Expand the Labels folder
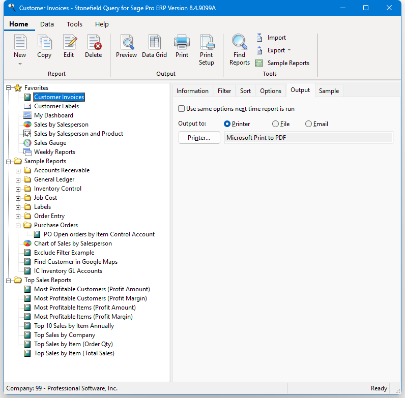Image resolution: width=405 pixels, height=398 pixels. pos(18,207)
